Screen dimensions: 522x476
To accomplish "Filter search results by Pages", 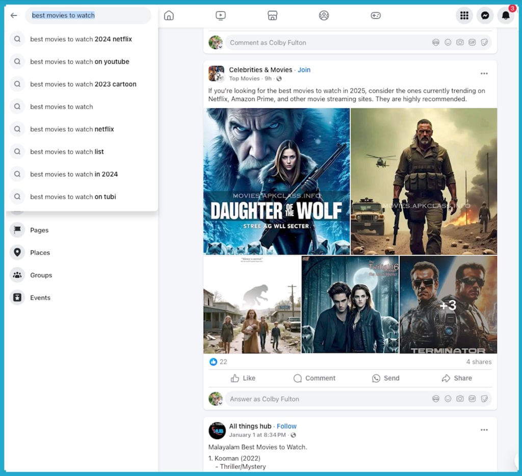I will 82,230.
